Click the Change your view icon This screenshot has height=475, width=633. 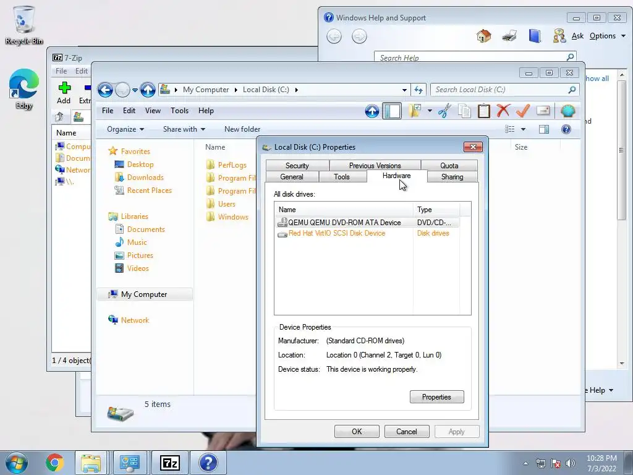[510, 129]
